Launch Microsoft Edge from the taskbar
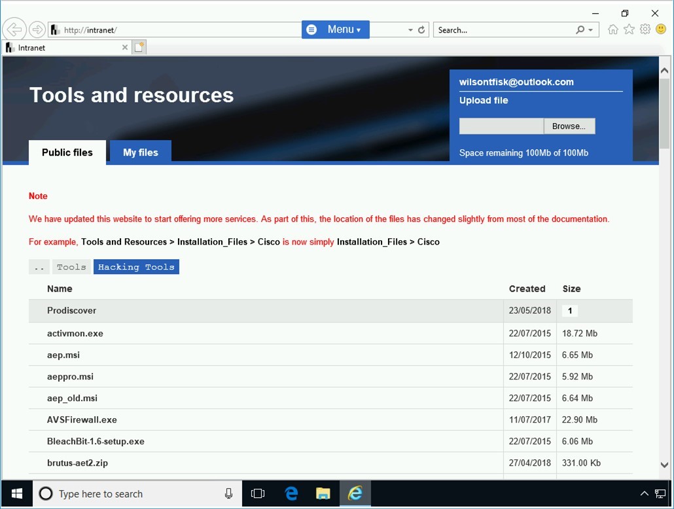The width and height of the screenshot is (674, 509). 291,494
